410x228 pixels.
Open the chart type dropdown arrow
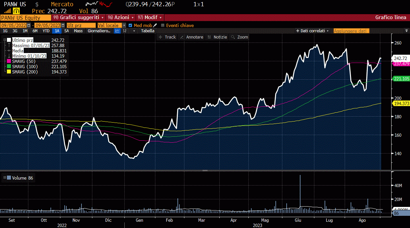click(134, 31)
